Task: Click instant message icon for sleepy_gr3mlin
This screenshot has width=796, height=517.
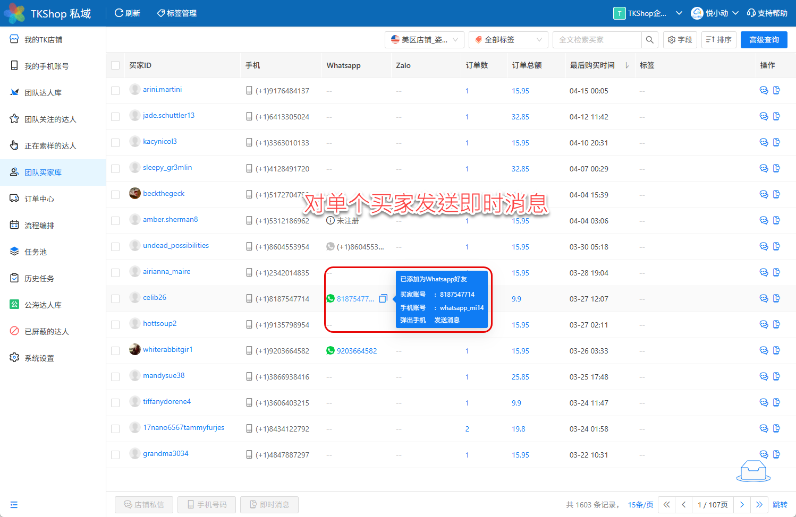Action: pyautogui.click(x=776, y=168)
